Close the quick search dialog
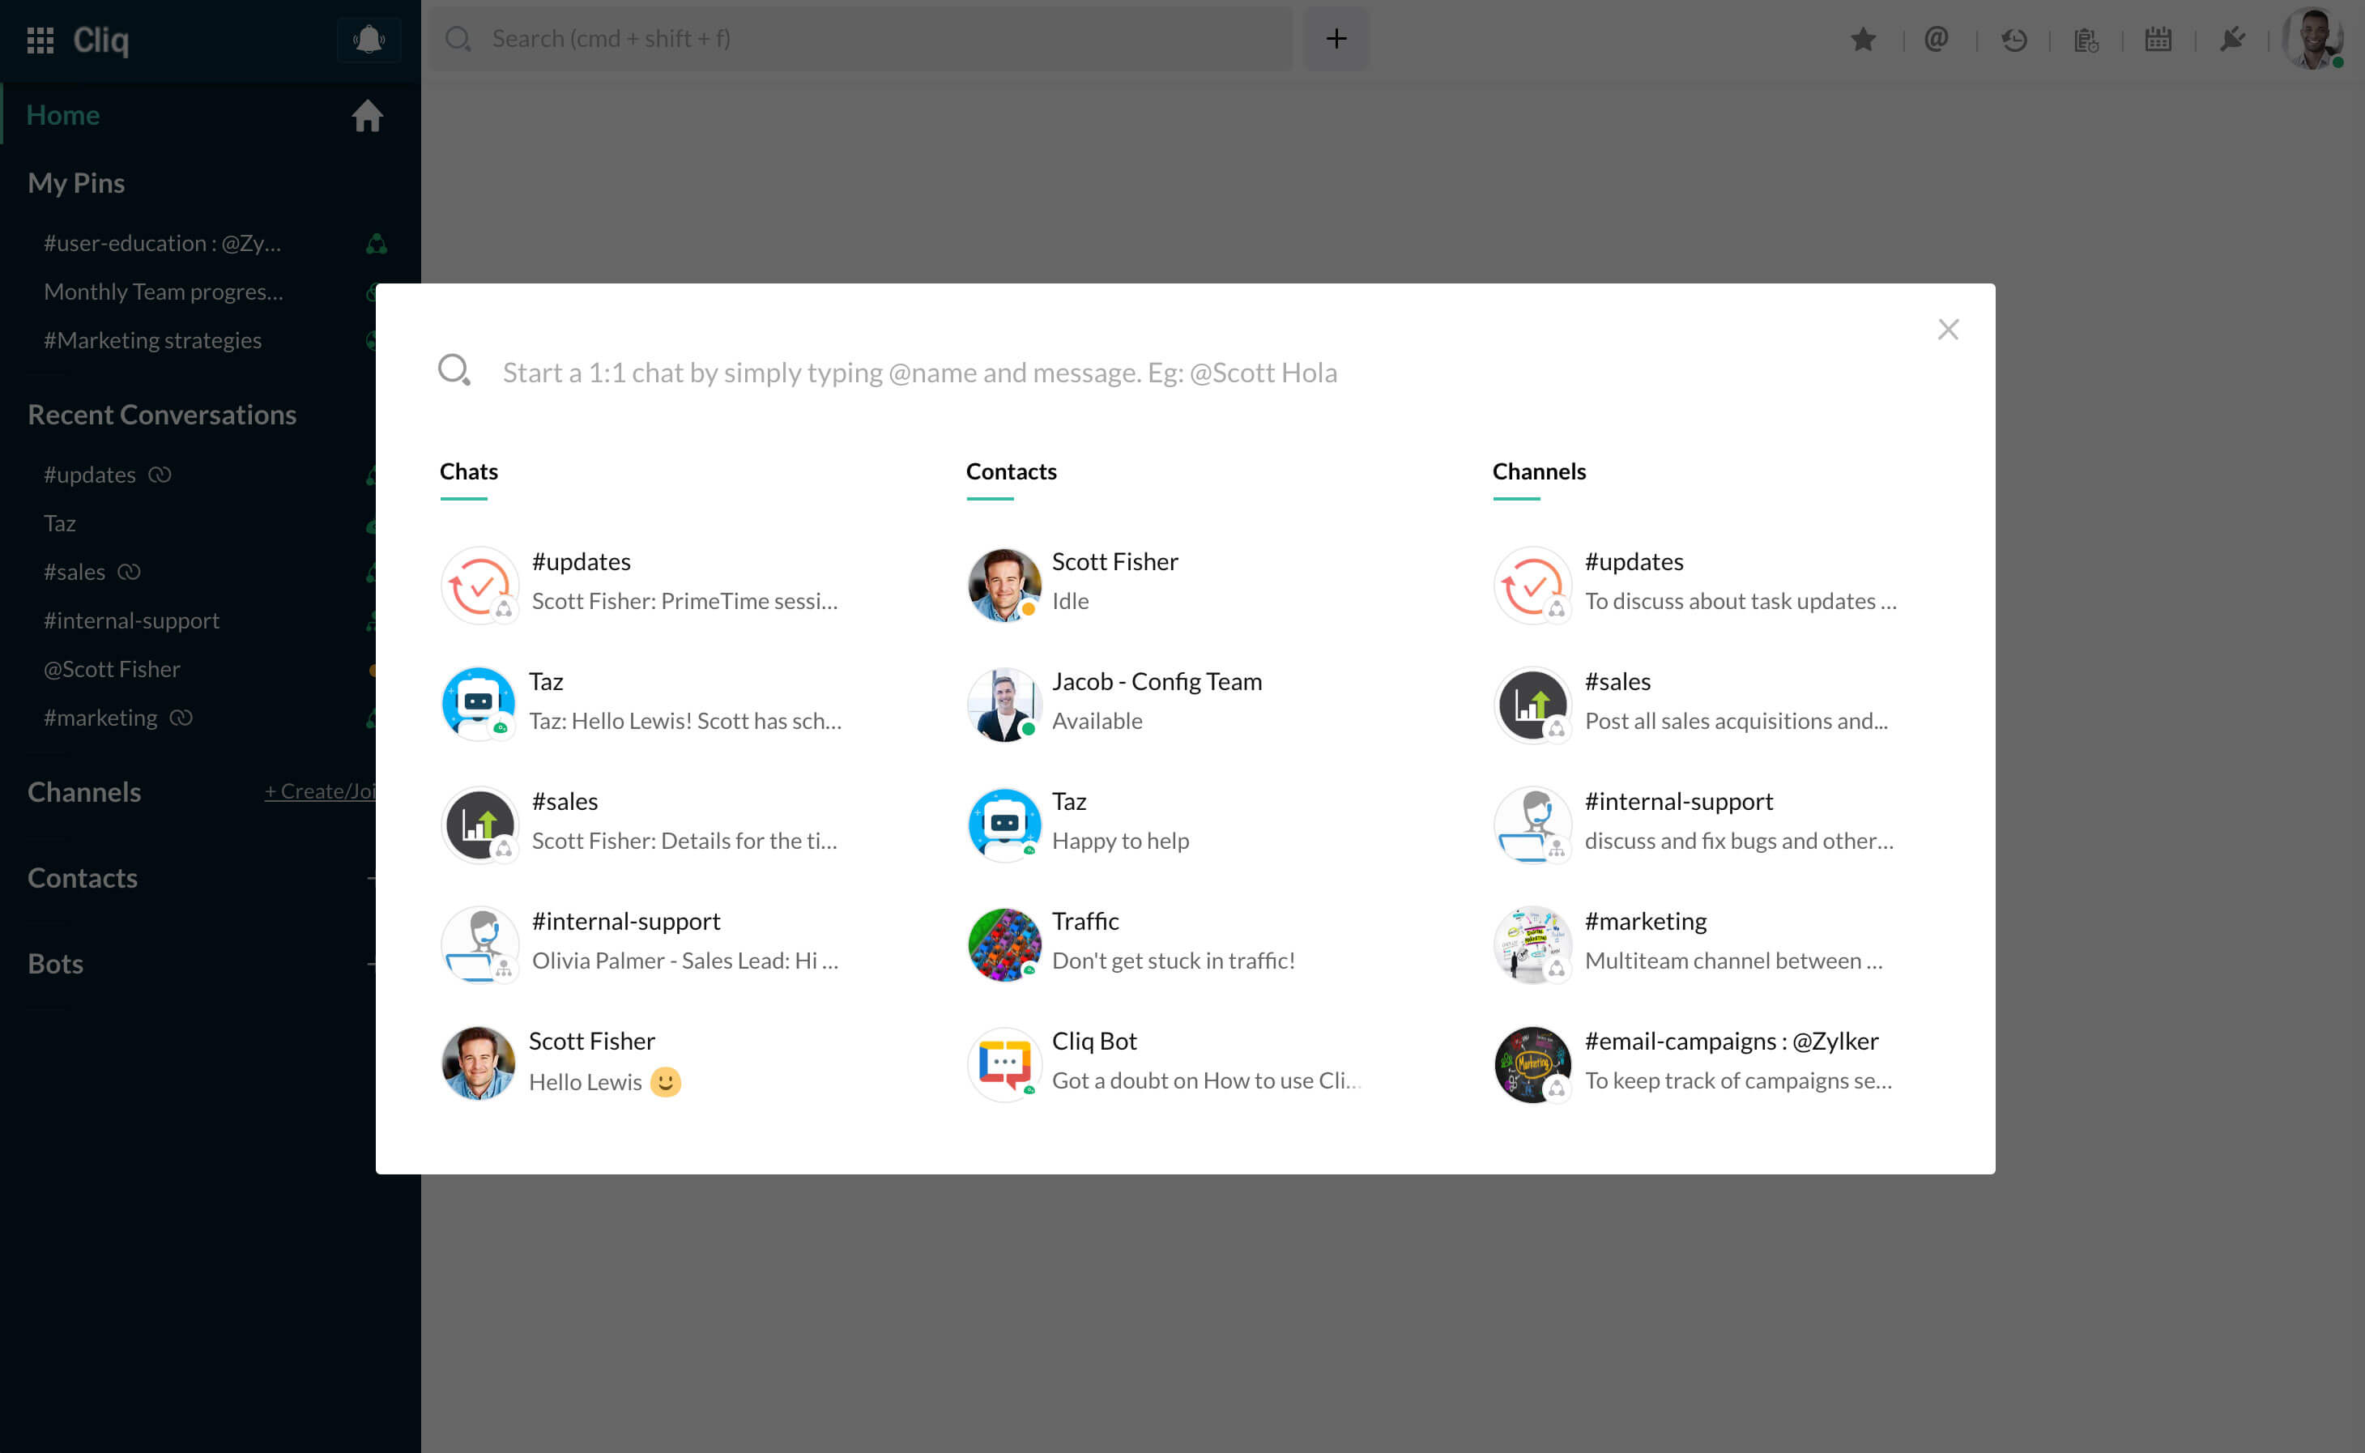 pyautogui.click(x=1948, y=330)
